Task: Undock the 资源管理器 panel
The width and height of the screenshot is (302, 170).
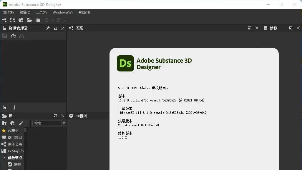Action: [55, 28]
